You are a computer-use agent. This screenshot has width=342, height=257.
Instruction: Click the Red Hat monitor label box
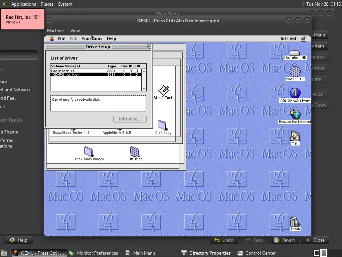22,19
